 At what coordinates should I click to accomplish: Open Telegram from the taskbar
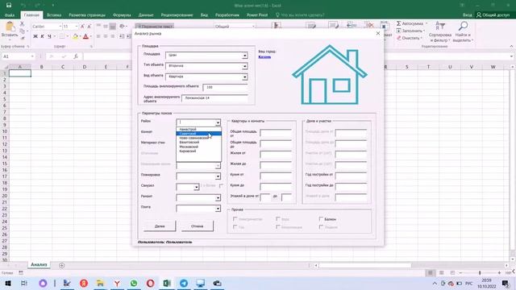(x=184, y=283)
